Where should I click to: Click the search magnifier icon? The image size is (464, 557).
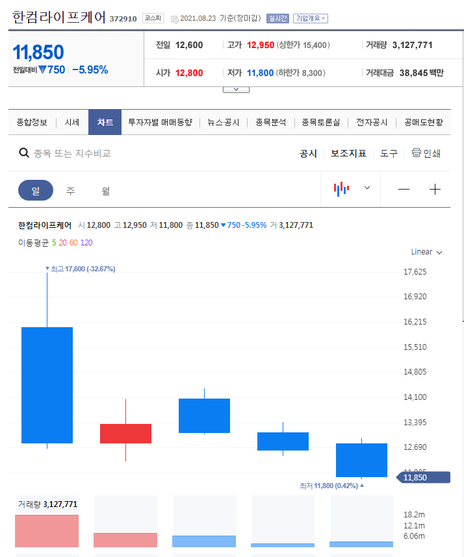(x=24, y=153)
